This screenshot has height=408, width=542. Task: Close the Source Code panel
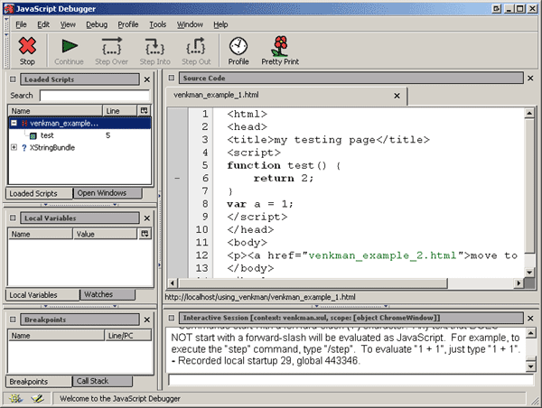point(530,79)
